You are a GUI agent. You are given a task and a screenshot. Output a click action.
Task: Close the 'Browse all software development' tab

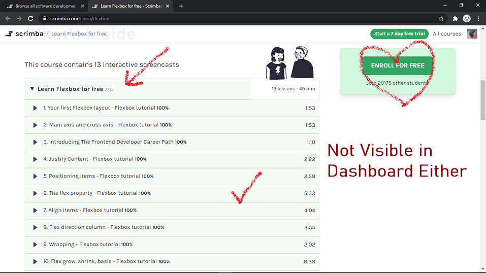click(x=82, y=6)
